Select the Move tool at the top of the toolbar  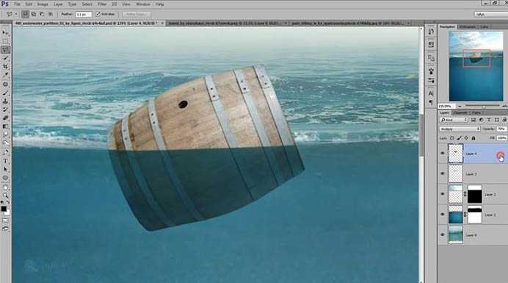pos(6,33)
